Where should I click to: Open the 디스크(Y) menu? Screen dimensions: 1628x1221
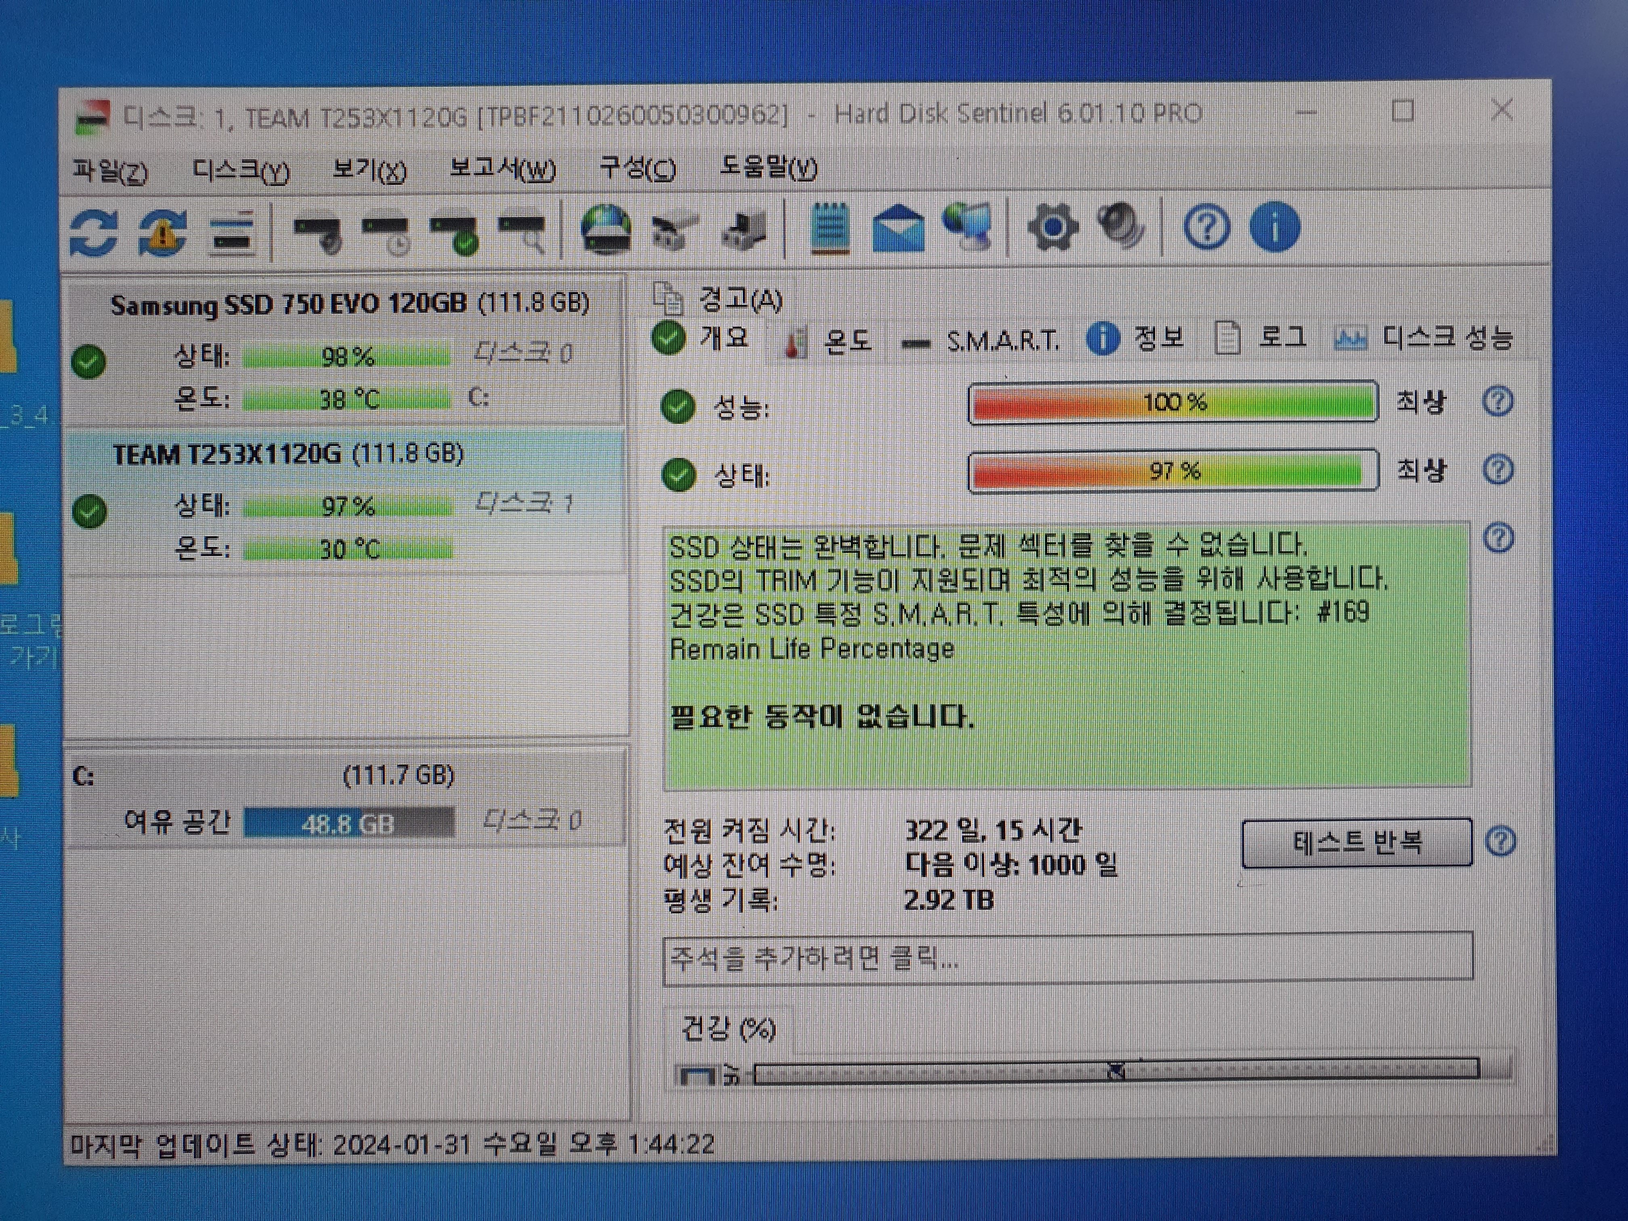pyautogui.click(x=241, y=171)
